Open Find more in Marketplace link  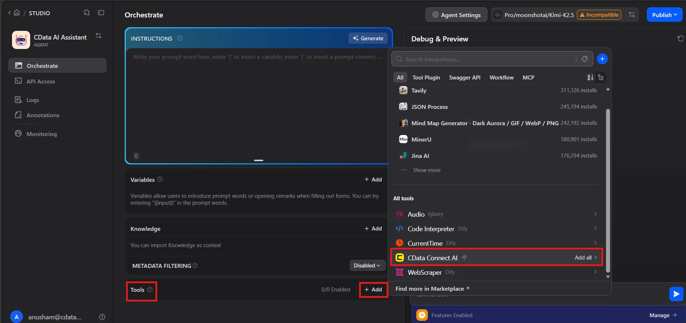(x=432, y=289)
